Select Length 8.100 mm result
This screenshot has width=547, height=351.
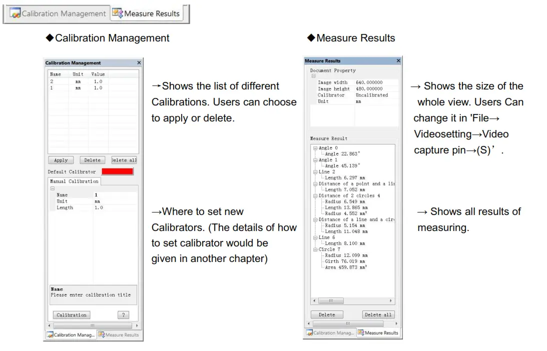point(345,243)
